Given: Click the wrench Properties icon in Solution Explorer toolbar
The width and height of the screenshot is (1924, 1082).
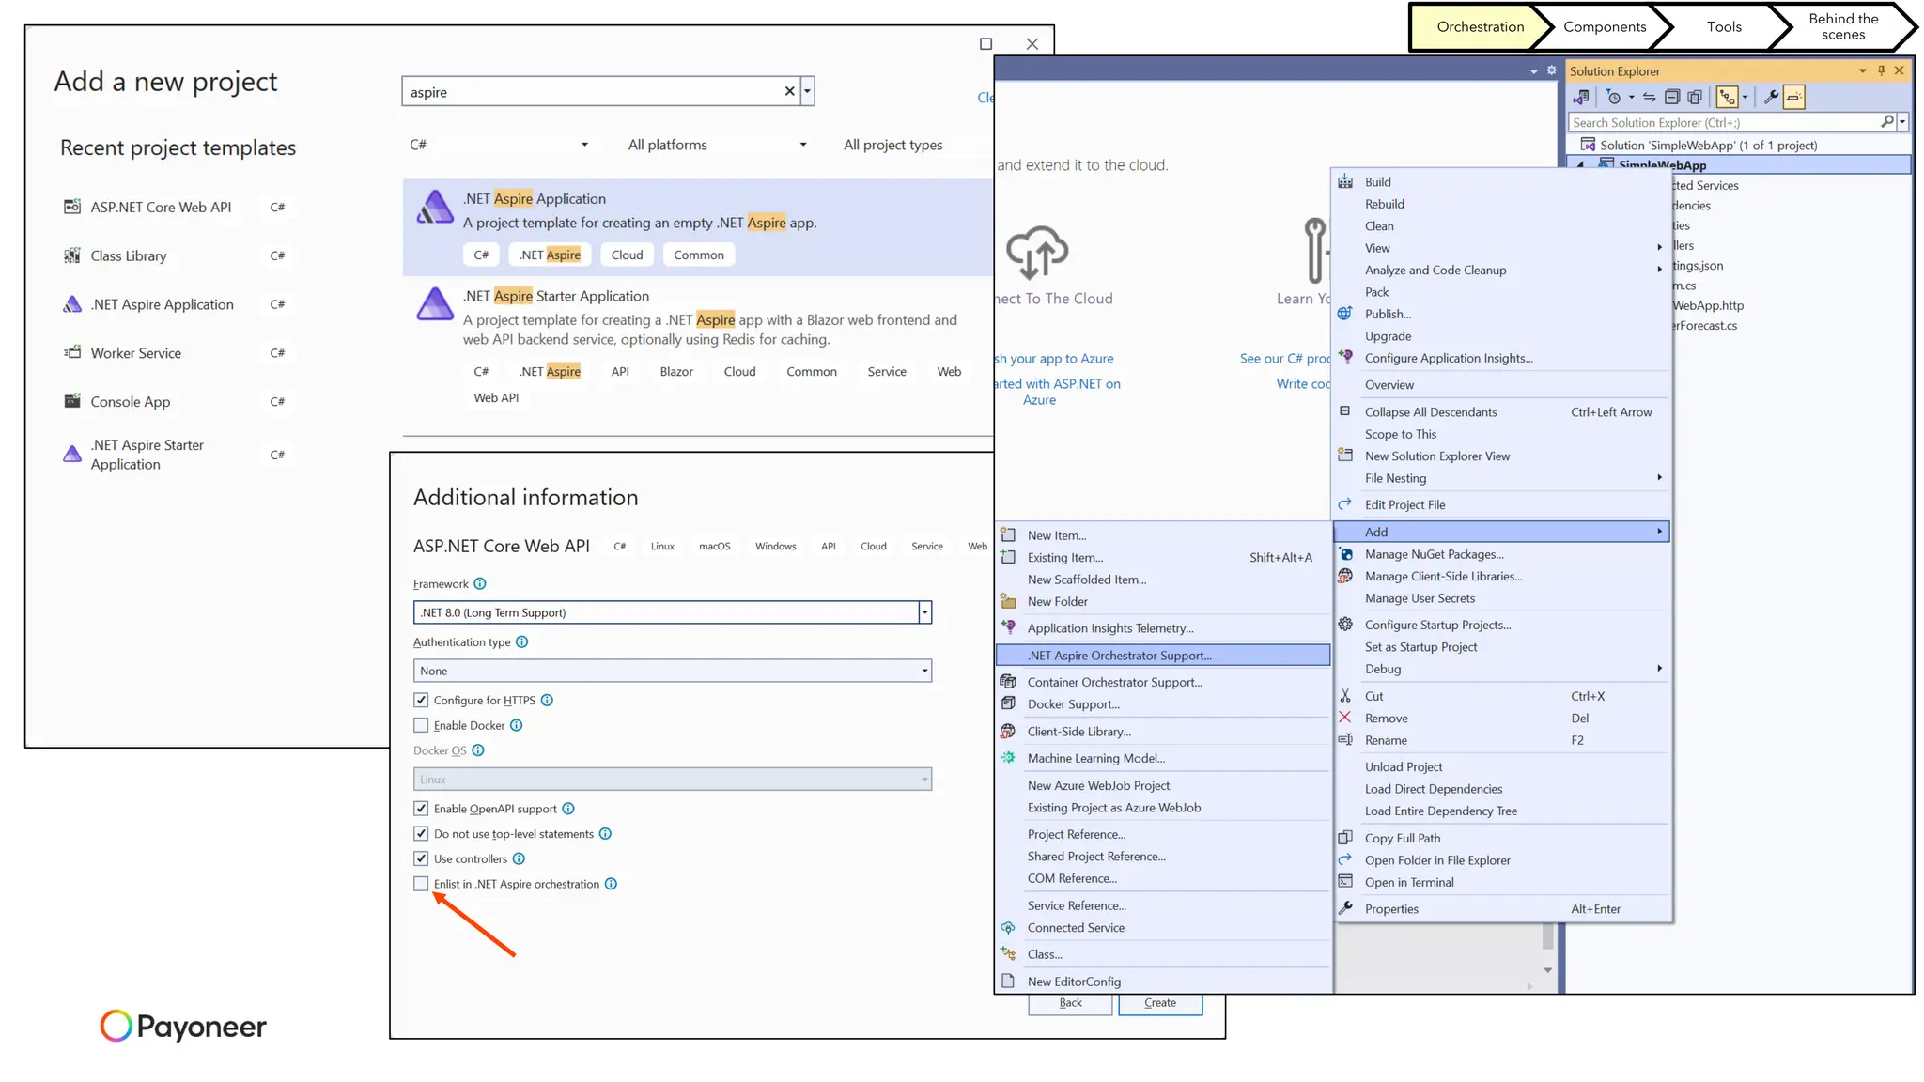Looking at the screenshot, I should (x=1771, y=97).
